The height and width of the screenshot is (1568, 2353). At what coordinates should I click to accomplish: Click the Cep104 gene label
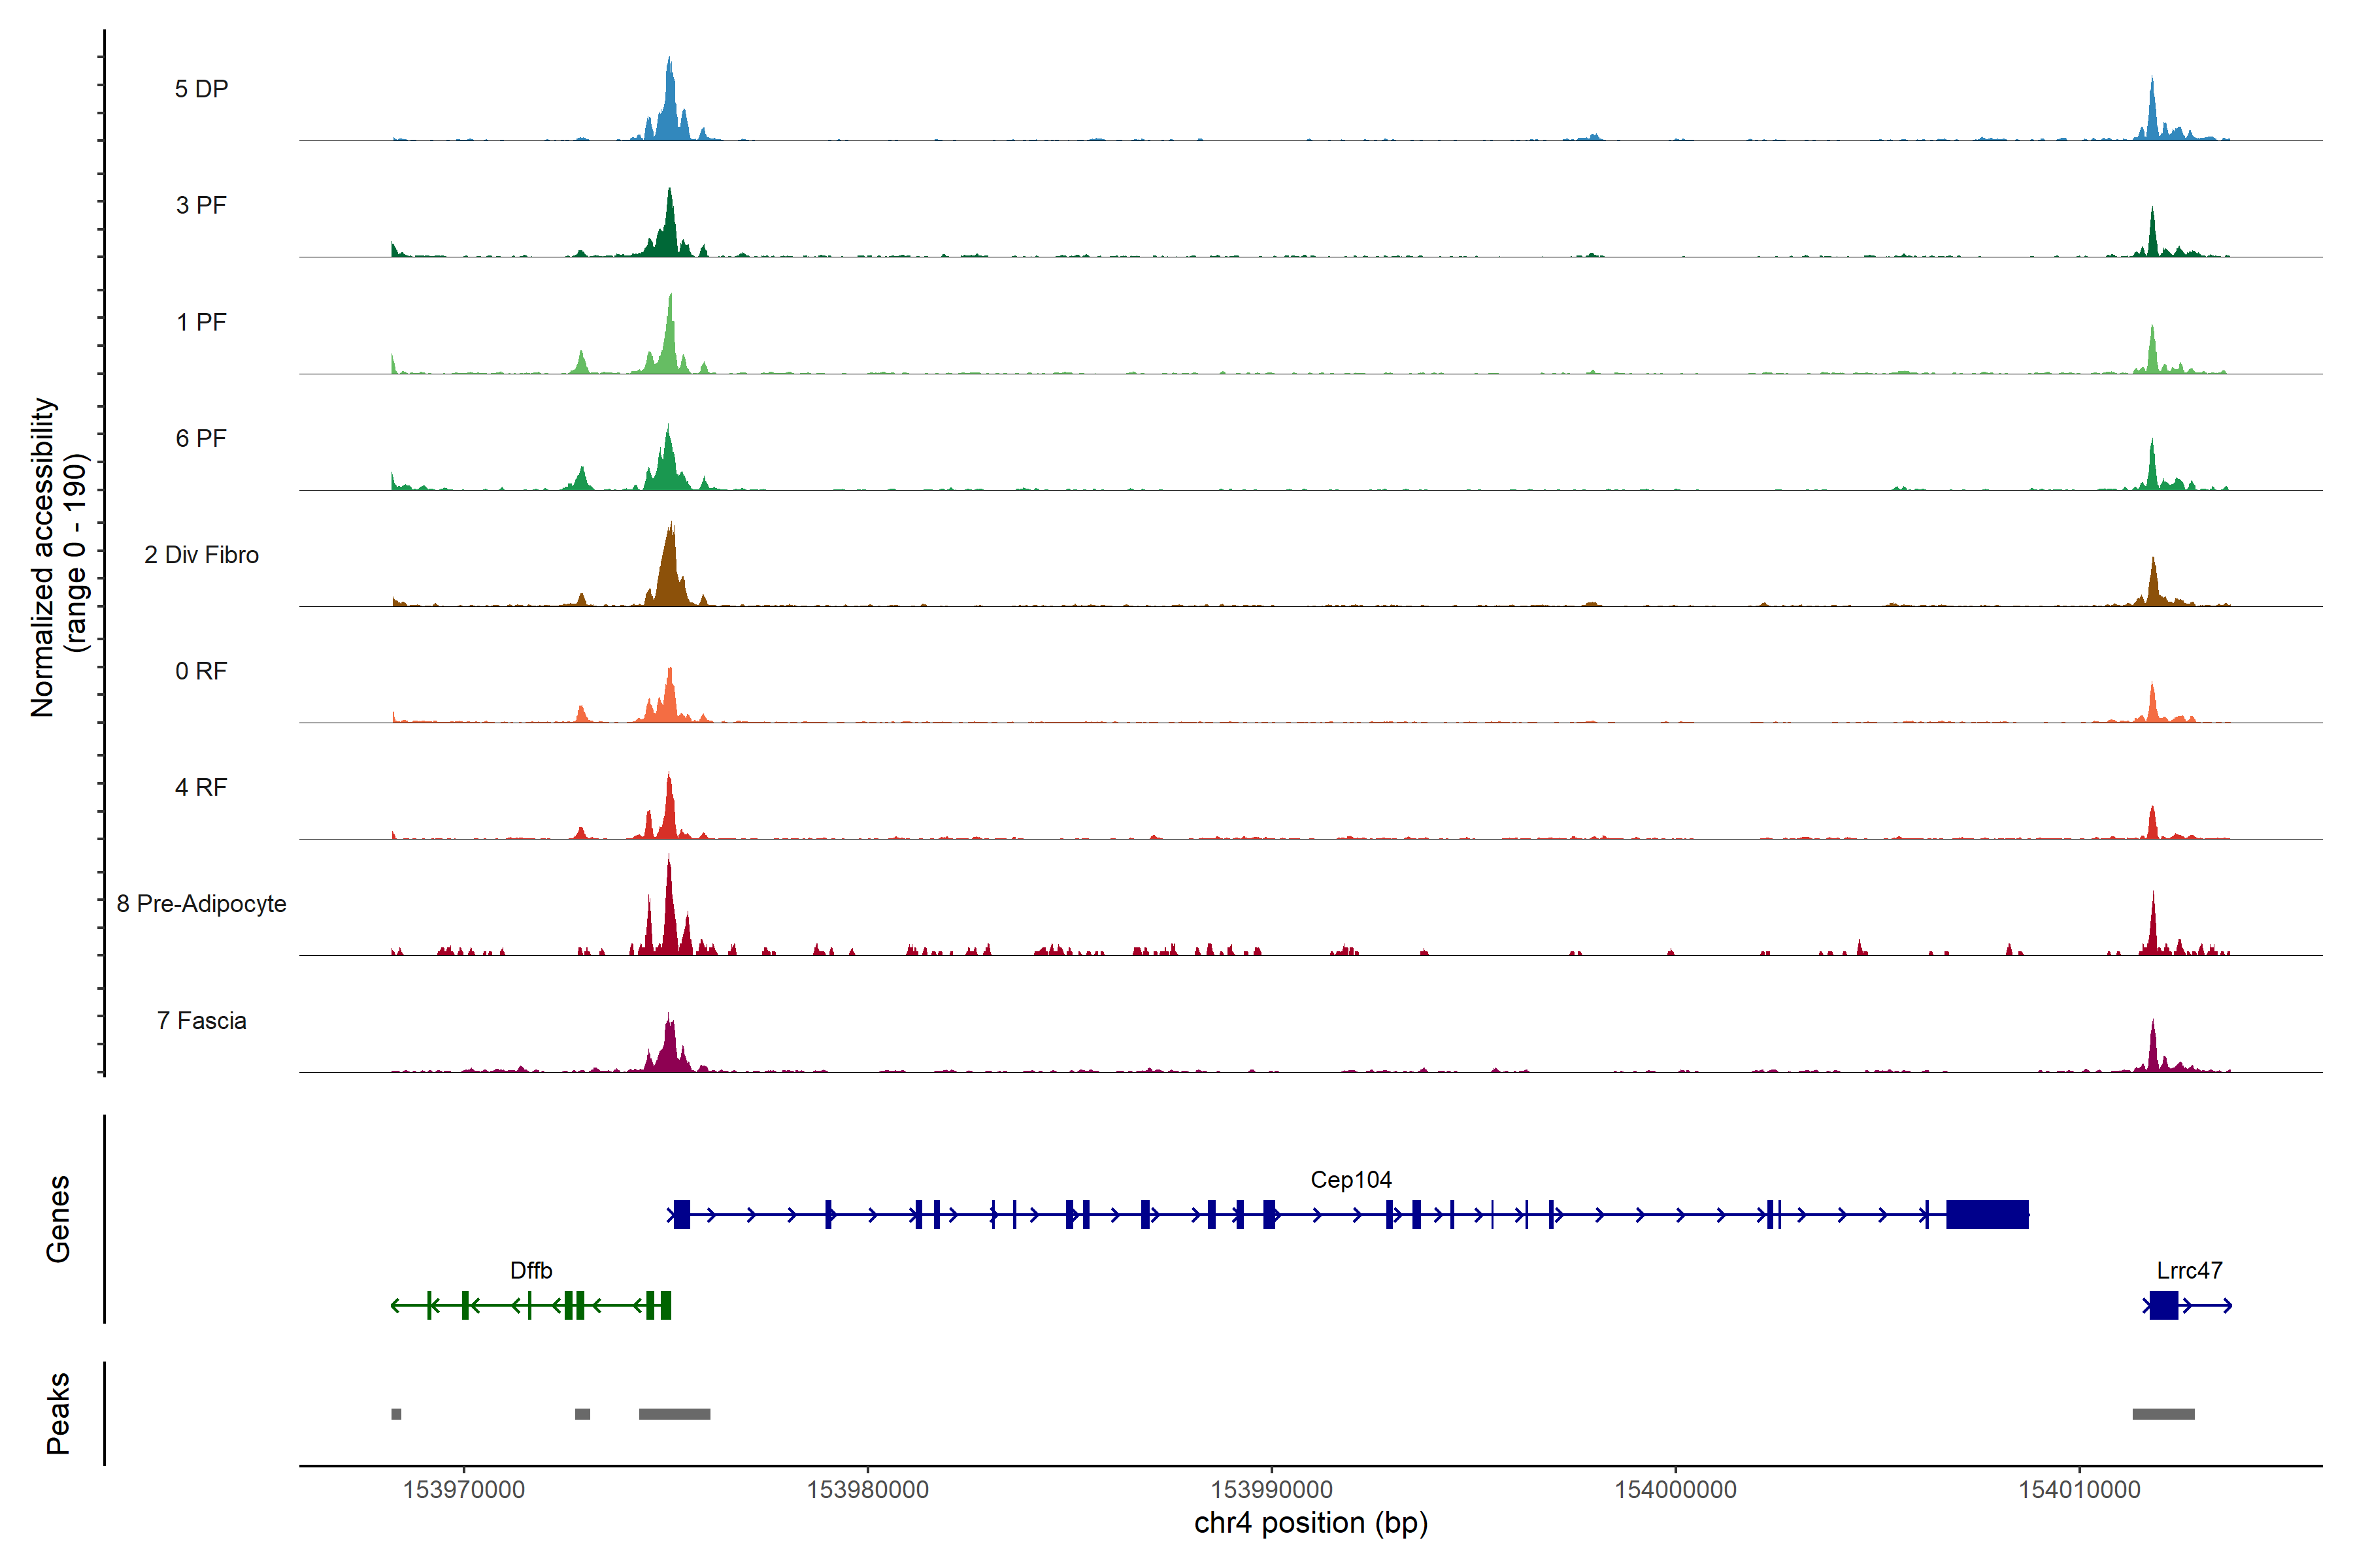[1350, 1180]
